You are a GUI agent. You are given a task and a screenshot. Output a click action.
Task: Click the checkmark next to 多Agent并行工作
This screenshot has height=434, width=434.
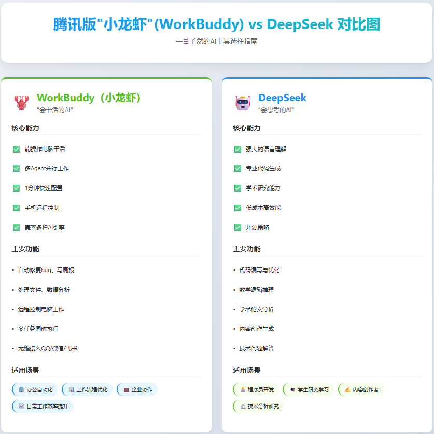tap(16, 169)
